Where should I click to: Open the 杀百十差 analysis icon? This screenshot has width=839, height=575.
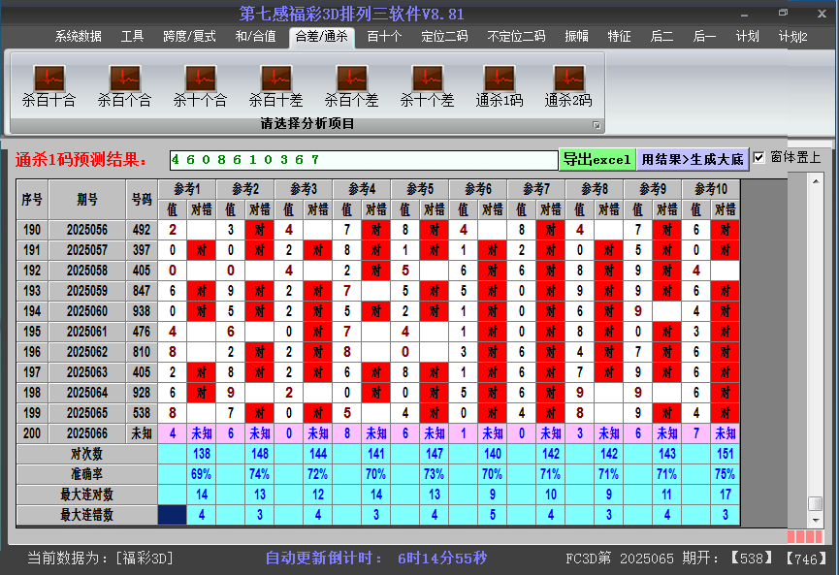pyautogui.click(x=276, y=86)
